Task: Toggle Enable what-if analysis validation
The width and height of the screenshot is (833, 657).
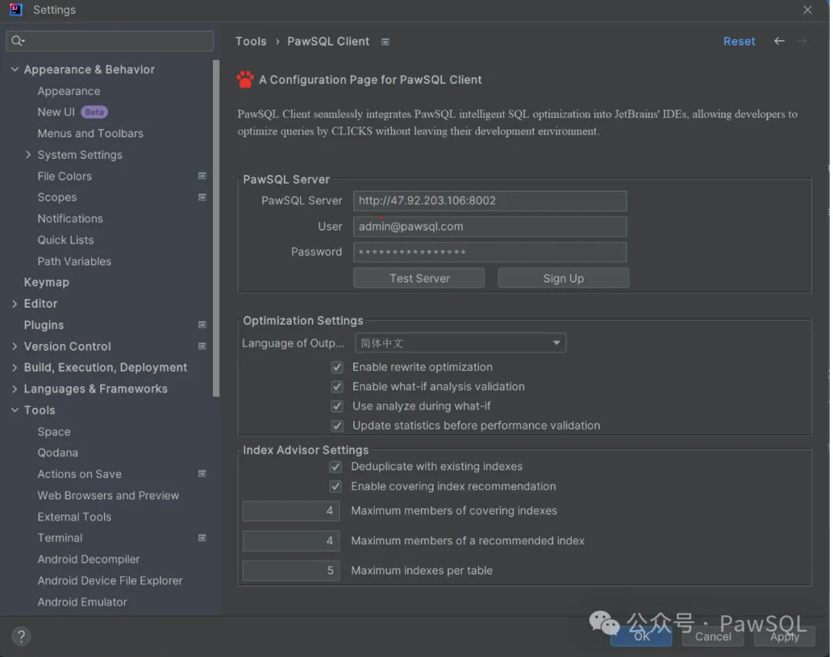Action: coord(337,386)
